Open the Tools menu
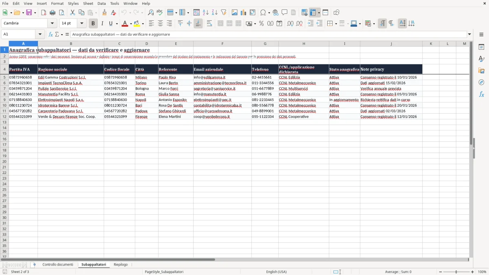489x275 pixels. pos(115,3)
